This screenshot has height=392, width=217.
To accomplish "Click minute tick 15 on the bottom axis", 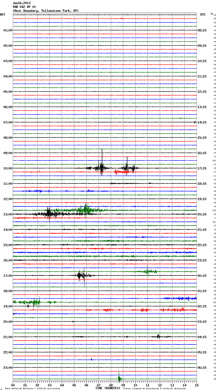I will click(x=197, y=385).
